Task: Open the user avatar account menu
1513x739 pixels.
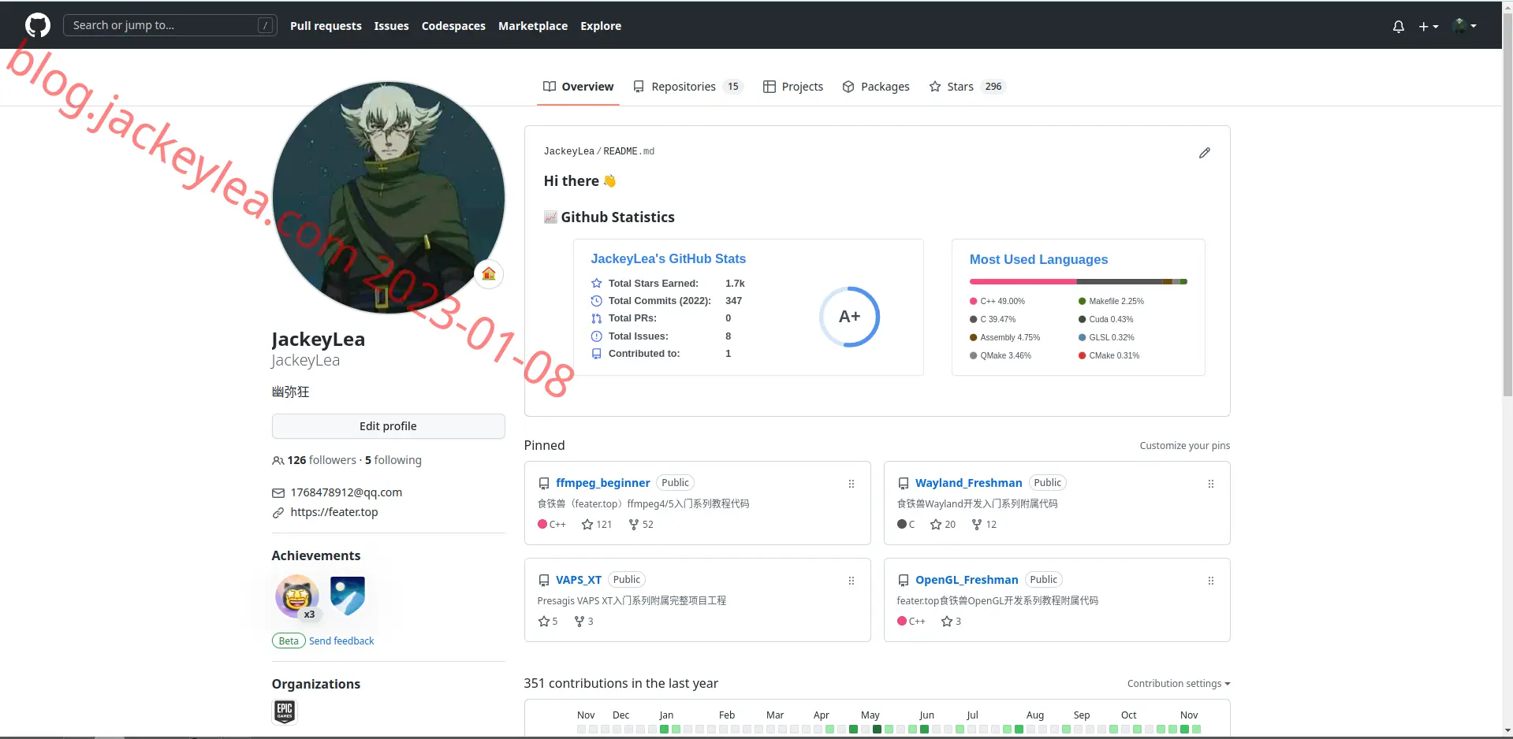Action: pos(1464,26)
